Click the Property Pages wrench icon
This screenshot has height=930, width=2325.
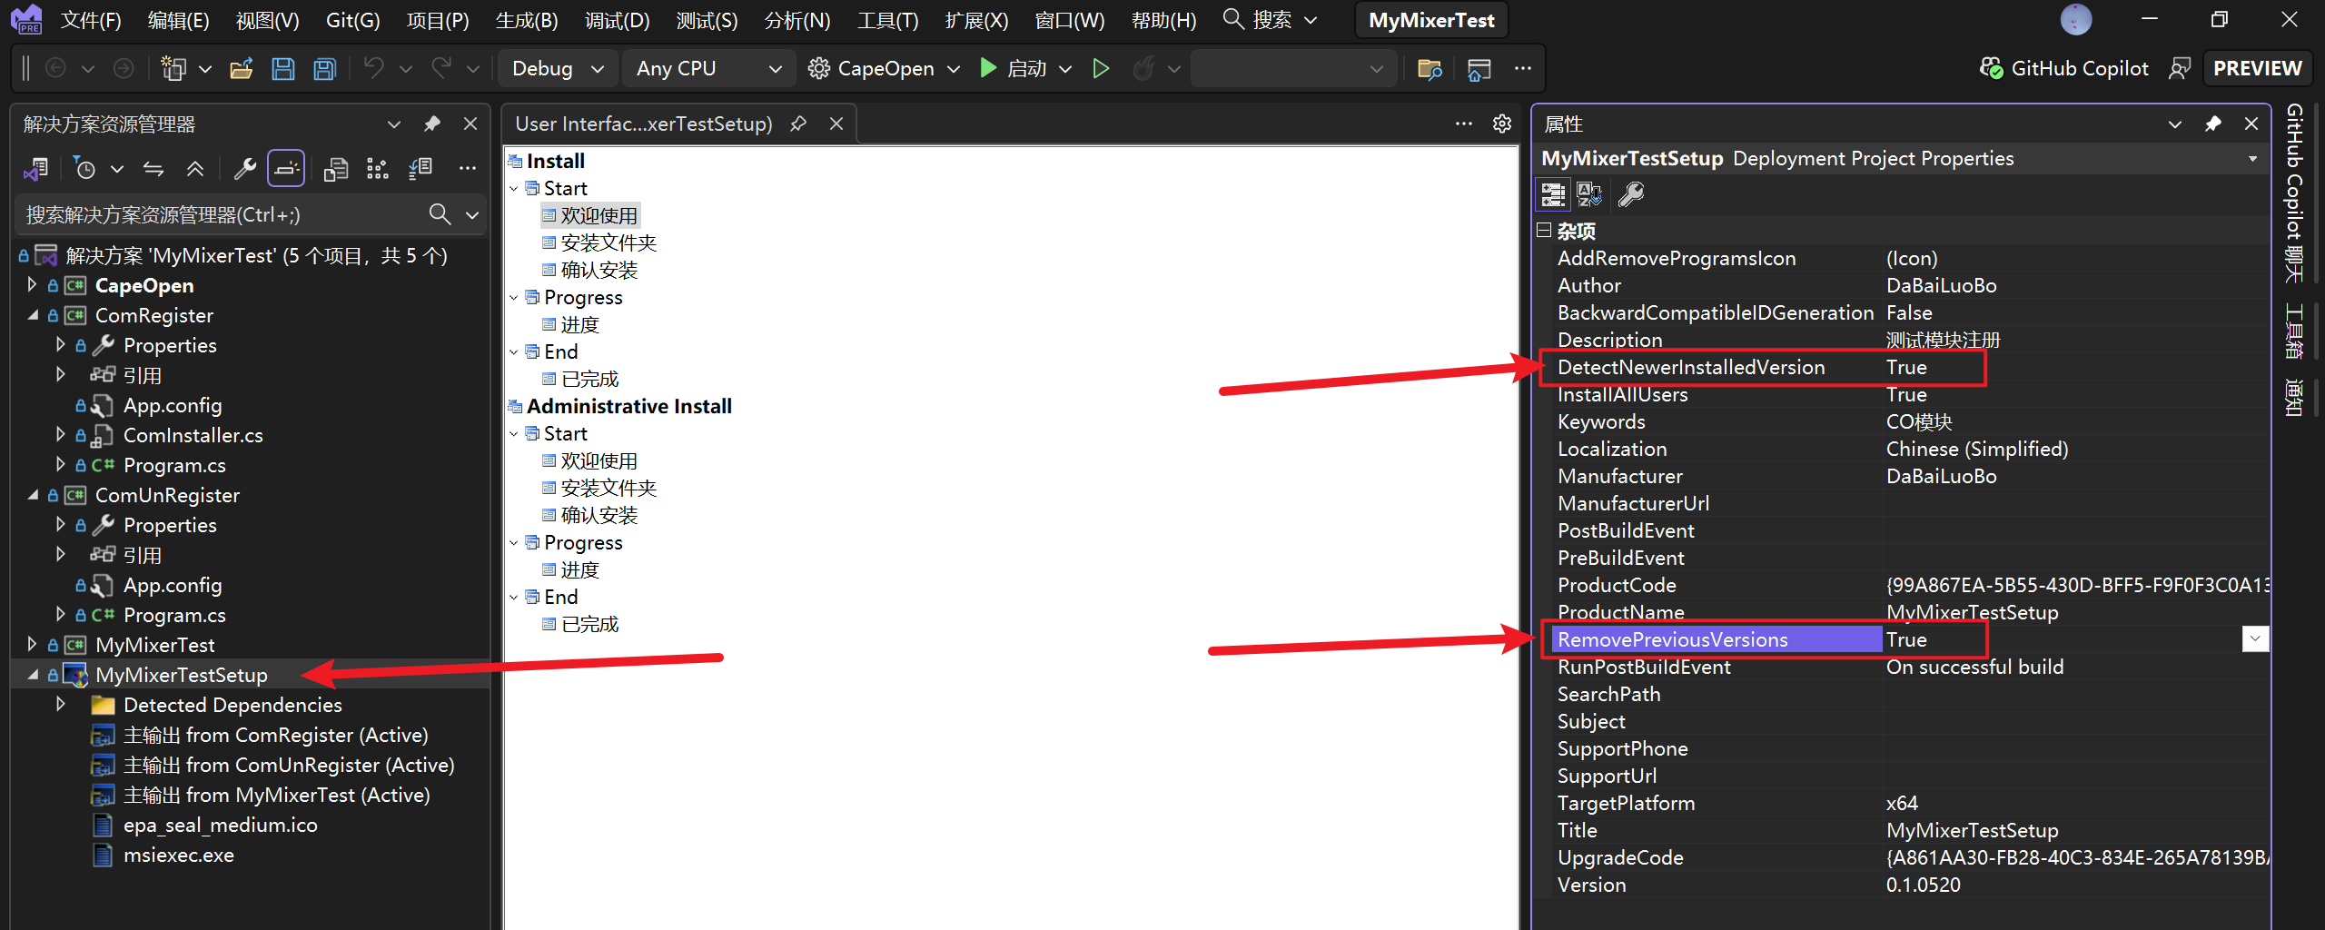click(x=1631, y=194)
